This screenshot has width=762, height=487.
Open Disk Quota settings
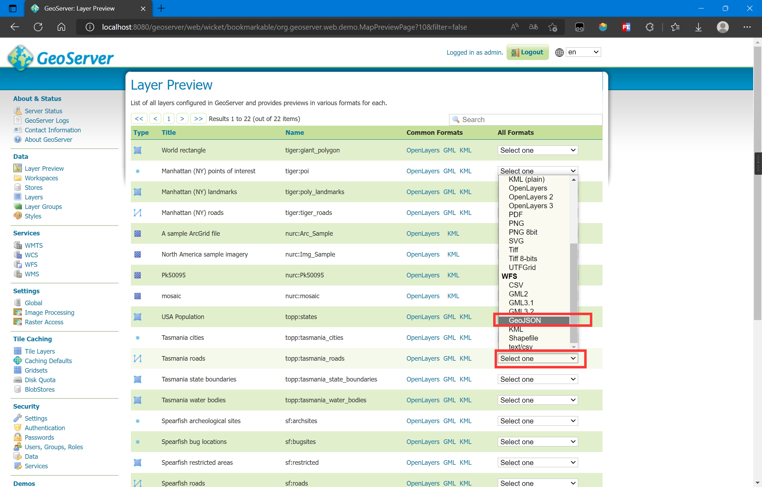coord(40,380)
